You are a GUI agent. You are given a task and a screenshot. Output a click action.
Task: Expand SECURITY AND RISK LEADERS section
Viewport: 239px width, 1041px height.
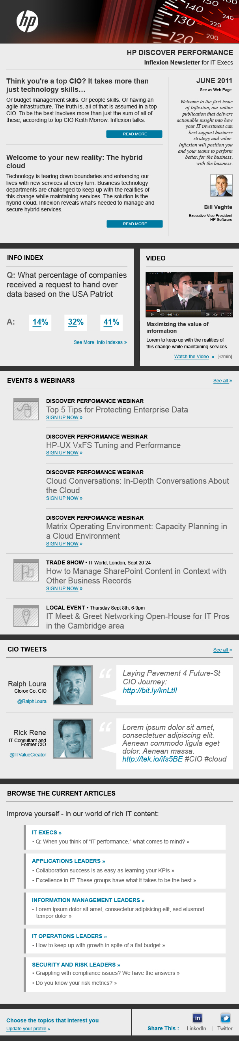pyautogui.click(x=76, y=965)
